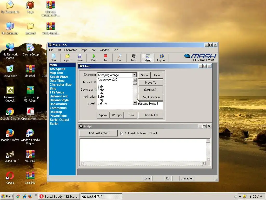Open the Character dropdown arrow
Screen dimensions: 266x200
[x=134, y=75]
